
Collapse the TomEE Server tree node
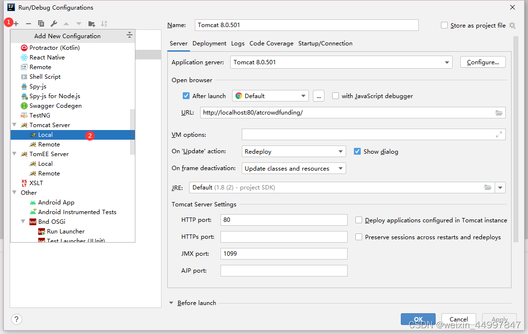[x=15, y=154]
